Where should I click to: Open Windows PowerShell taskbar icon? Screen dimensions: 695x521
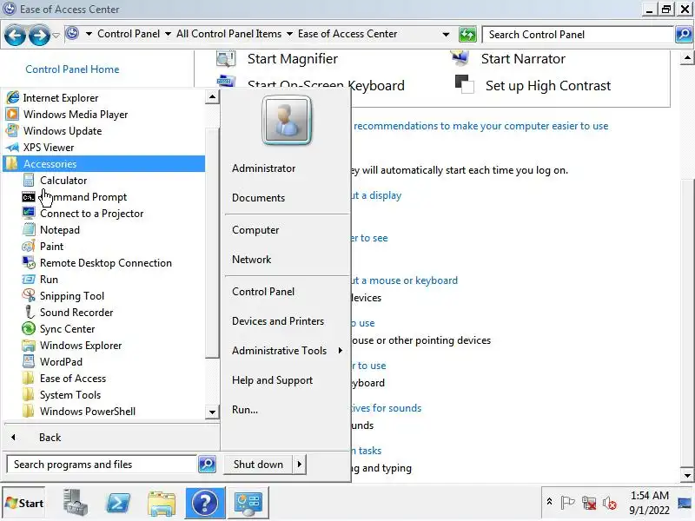118,503
